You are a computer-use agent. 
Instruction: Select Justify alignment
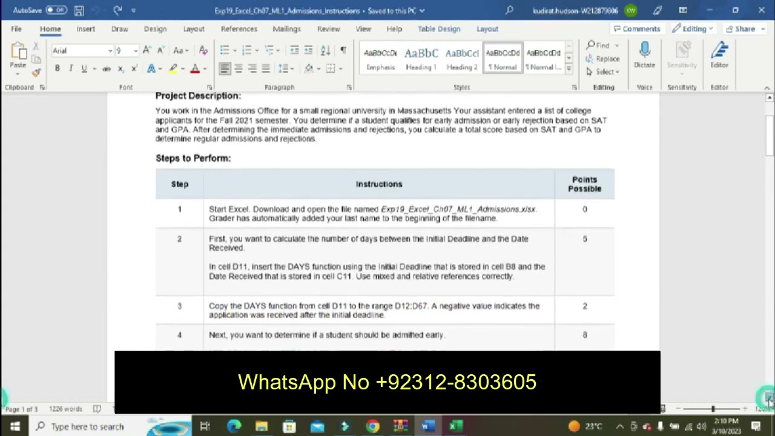pos(266,68)
